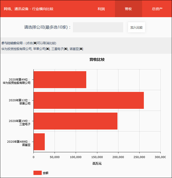
Task: Remove 诺基亚 using its X icon
Action: (81, 49)
